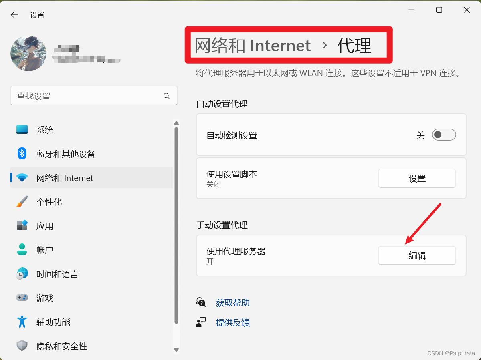Click 网络和 Internet in the breadcrumb header
This screenshot has height=360, width=481.
(252, 45)
